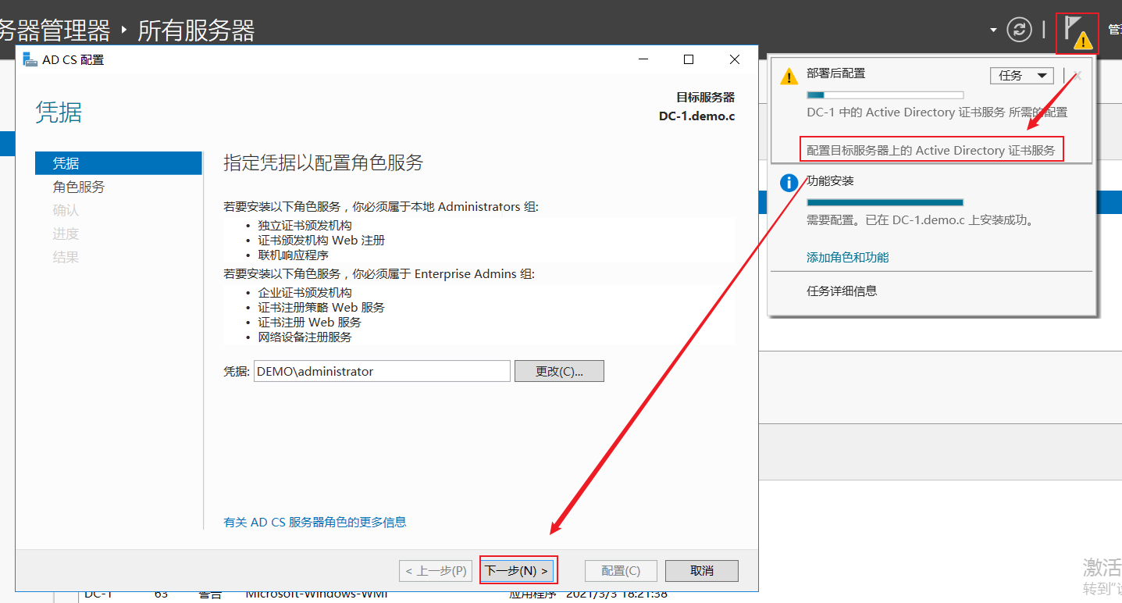Click the AD CS configuration window icon

click(30, 59)
